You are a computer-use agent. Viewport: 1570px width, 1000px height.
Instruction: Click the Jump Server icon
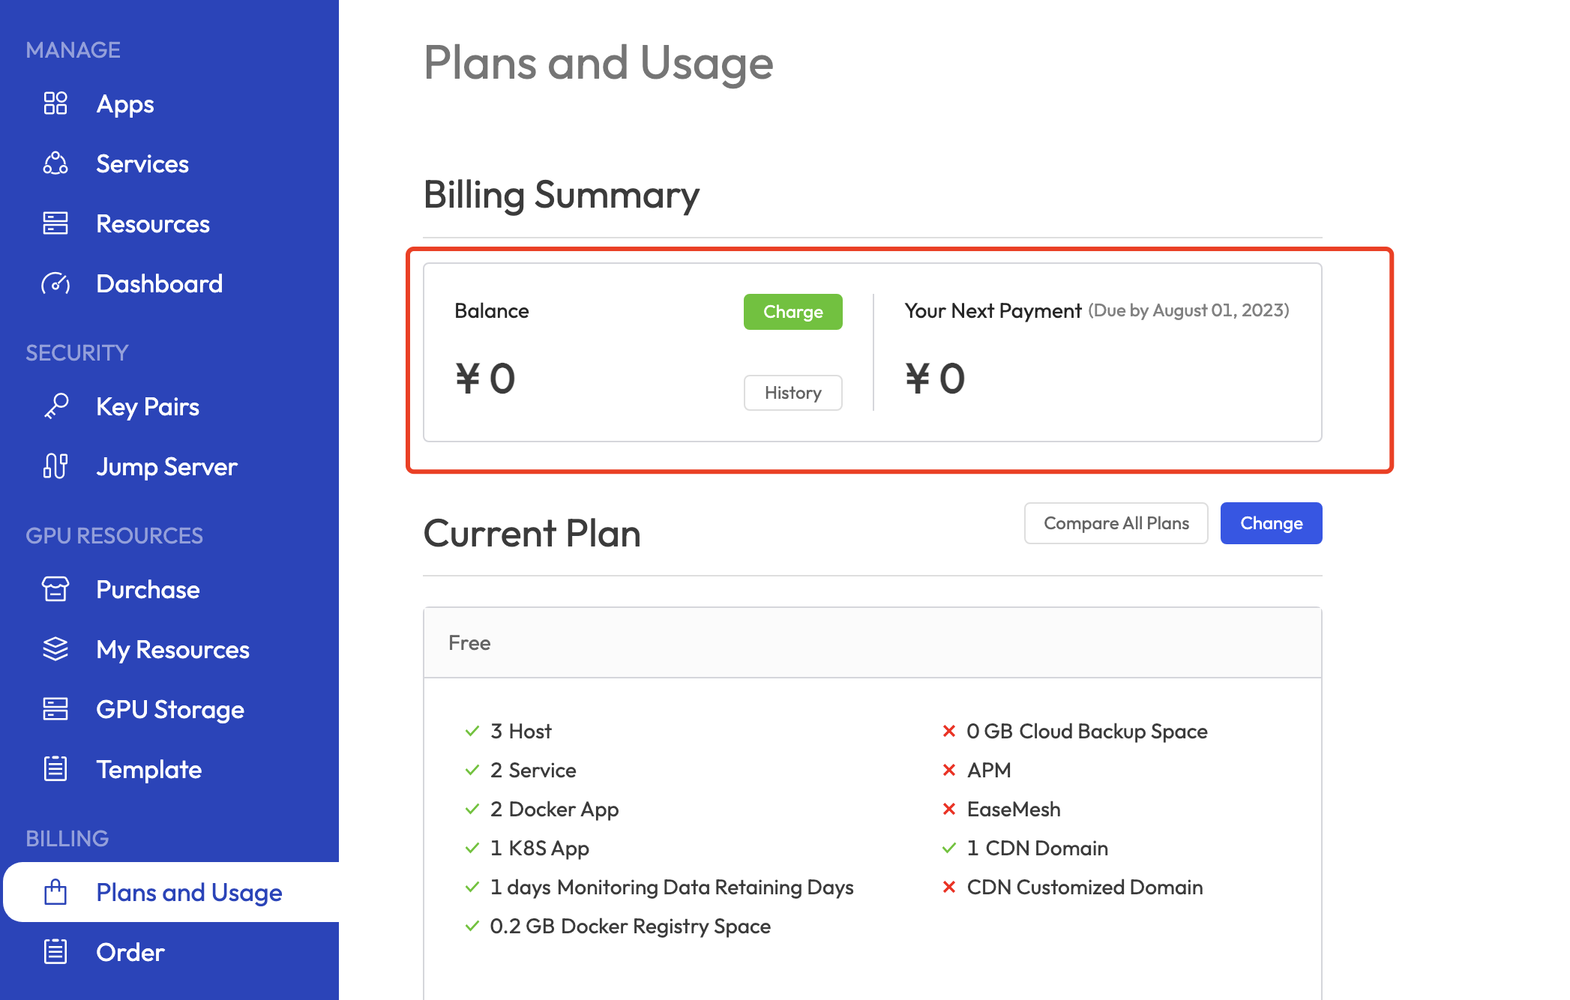(x=55, y=466)
